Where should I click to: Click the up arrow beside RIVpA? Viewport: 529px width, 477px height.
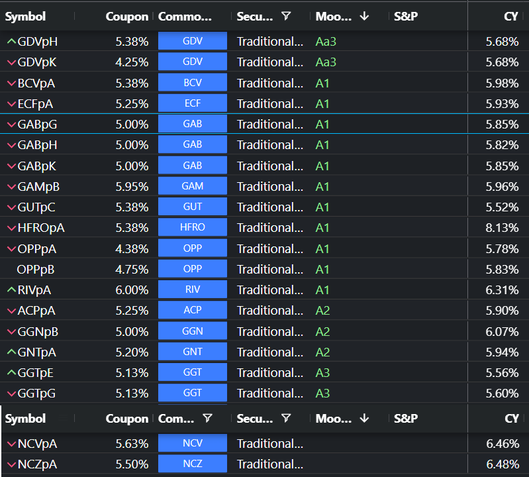tap(11, 290)
